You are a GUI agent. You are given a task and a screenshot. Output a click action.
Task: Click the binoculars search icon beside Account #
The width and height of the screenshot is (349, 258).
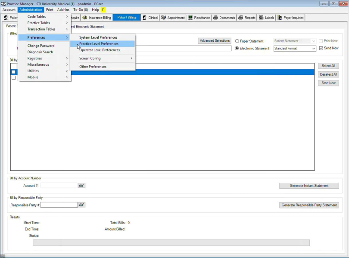tap(81, 186)
